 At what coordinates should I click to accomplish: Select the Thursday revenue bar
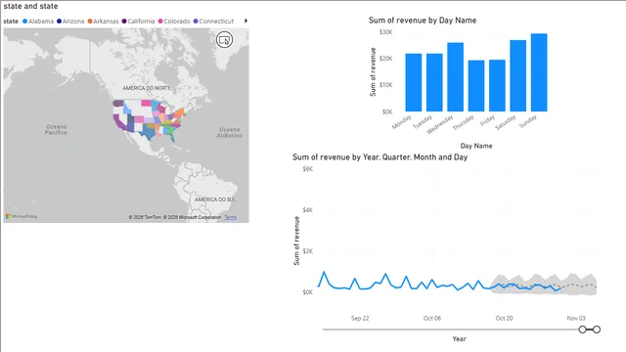pos(476,86)
